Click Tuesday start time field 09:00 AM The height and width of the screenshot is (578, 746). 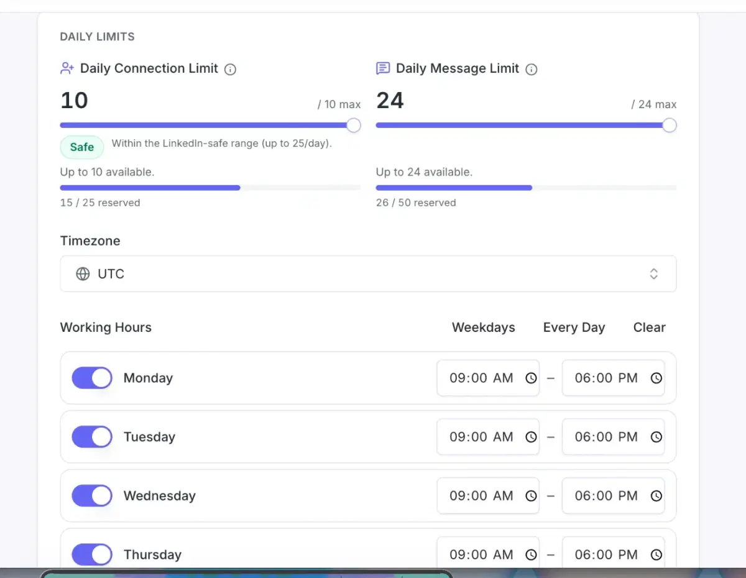[488, 437]
